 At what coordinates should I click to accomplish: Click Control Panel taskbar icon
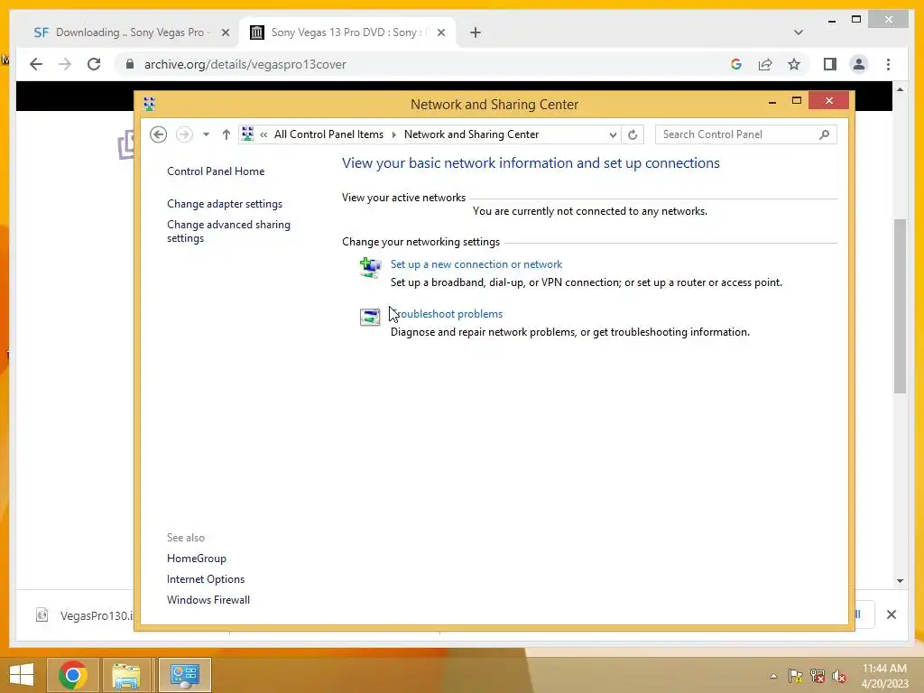185,675
